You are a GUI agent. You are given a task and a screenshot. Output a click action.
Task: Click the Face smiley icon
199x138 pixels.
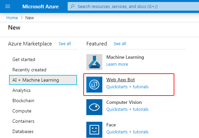click(x=94, y=130)
